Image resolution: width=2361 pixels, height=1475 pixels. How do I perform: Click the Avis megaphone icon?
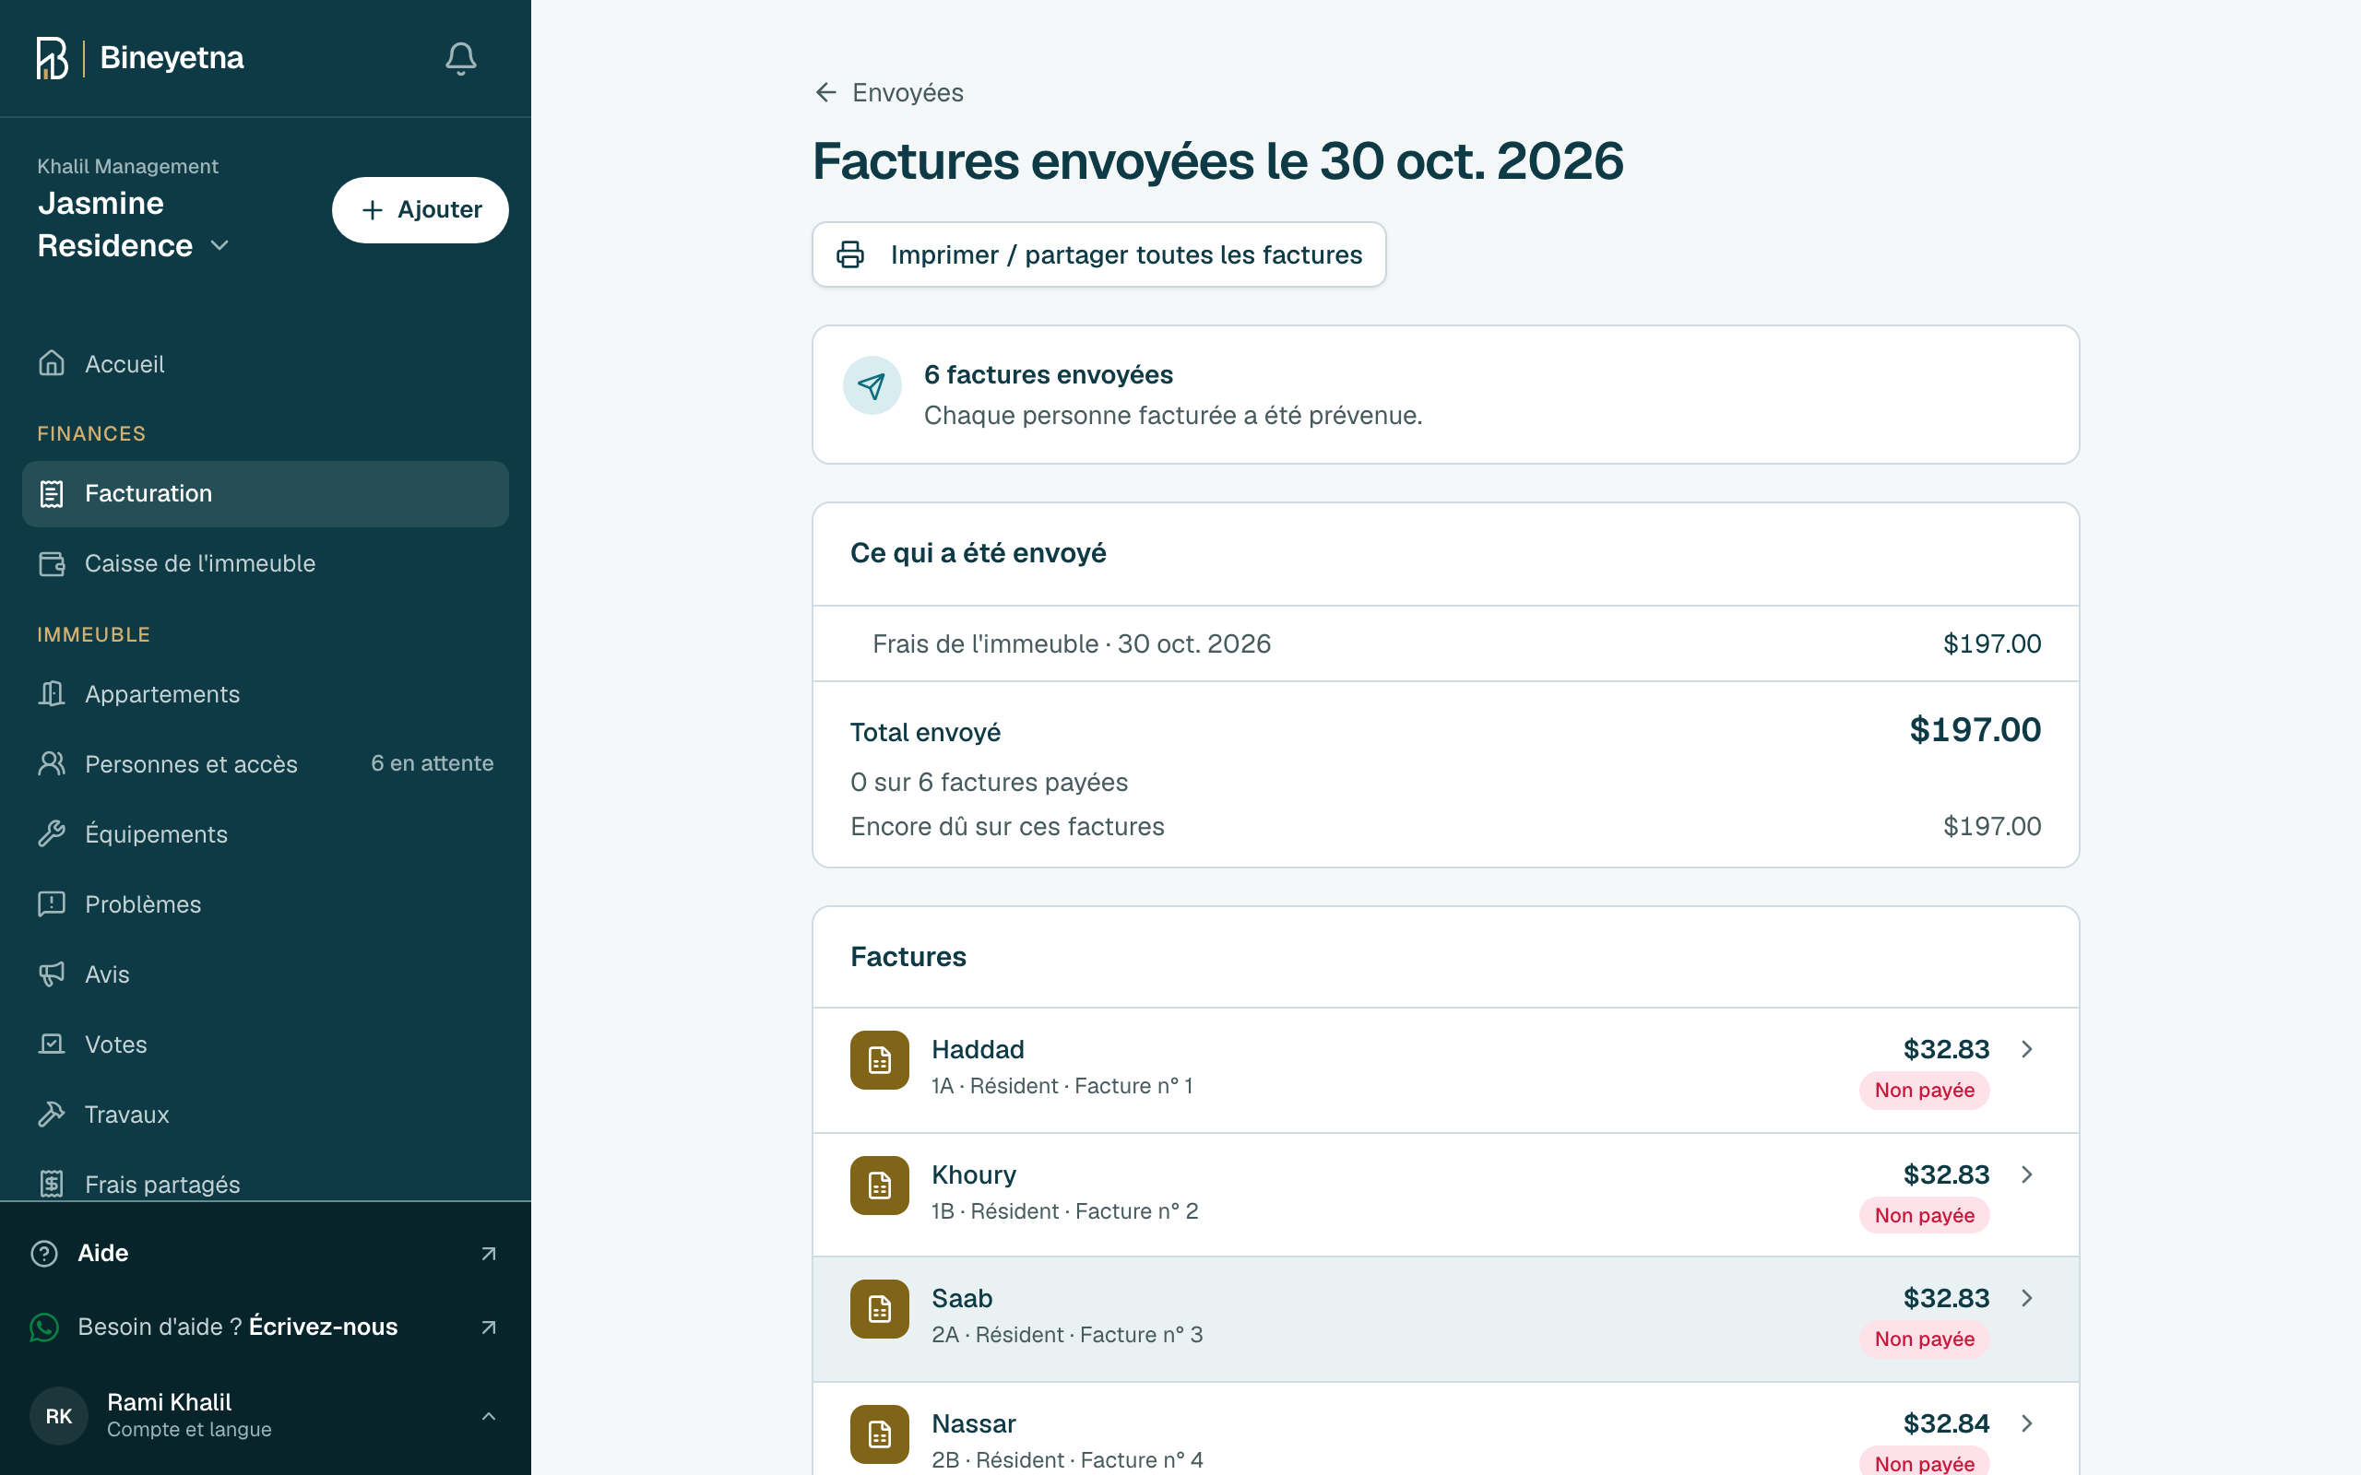(x=52, y=973)
